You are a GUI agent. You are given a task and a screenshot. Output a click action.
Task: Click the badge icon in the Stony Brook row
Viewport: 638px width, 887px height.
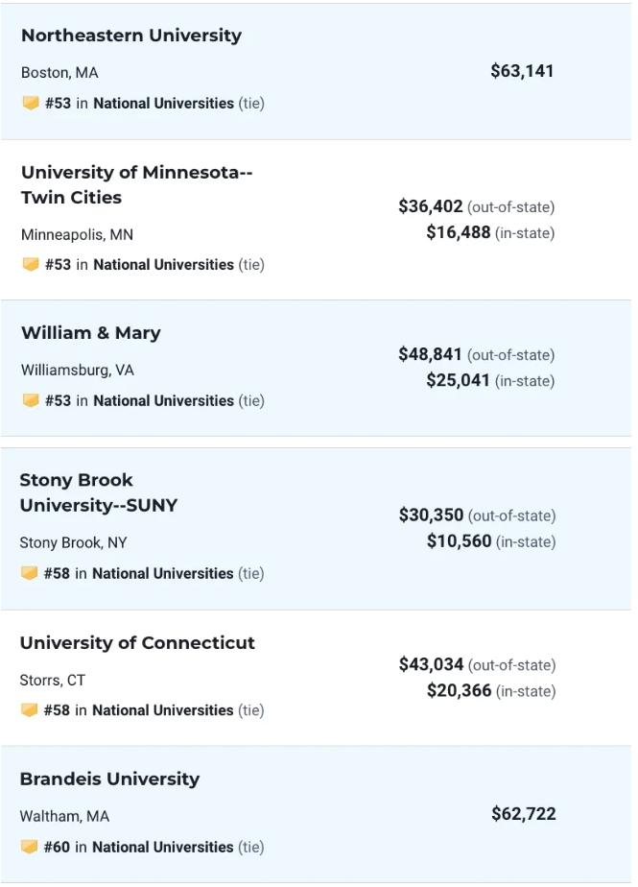30,573
